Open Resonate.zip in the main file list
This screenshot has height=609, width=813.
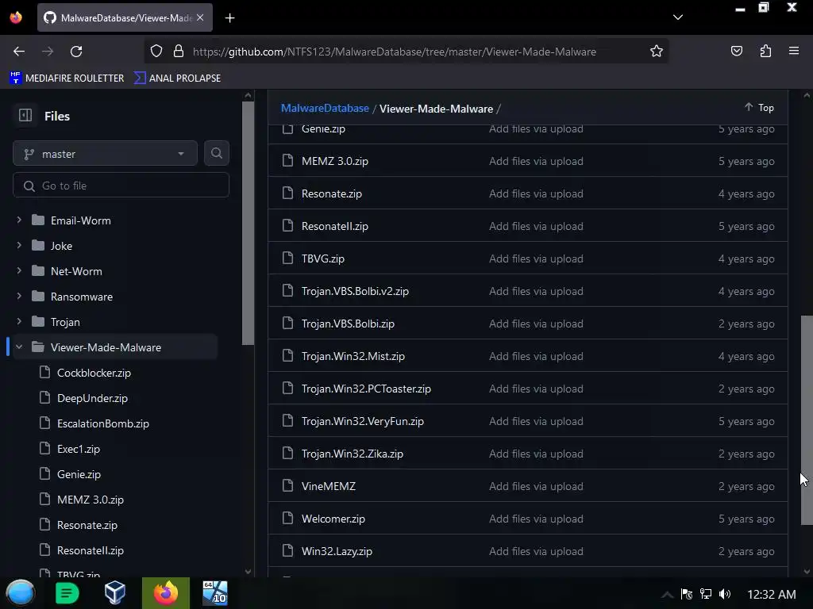click(332, 193)
